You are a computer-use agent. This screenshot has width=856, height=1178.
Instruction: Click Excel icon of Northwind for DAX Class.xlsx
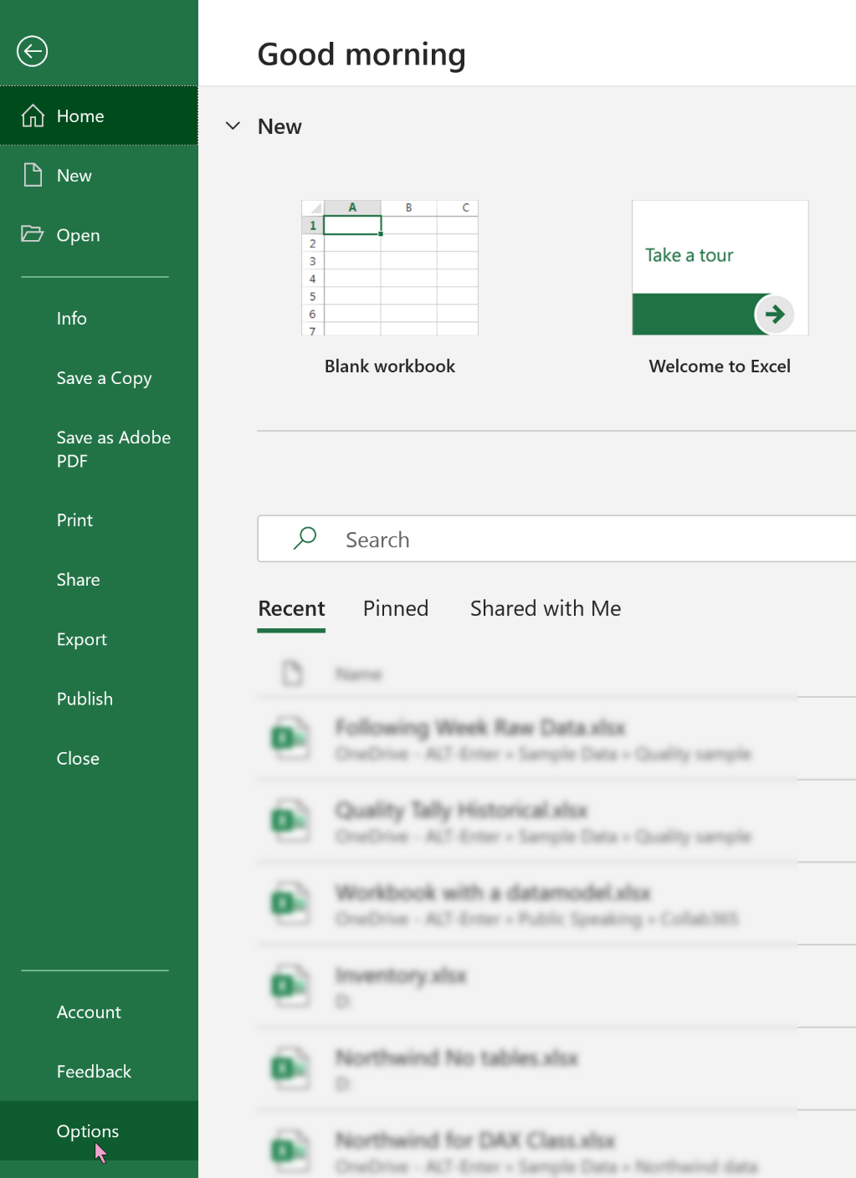tap(290, 1151)
